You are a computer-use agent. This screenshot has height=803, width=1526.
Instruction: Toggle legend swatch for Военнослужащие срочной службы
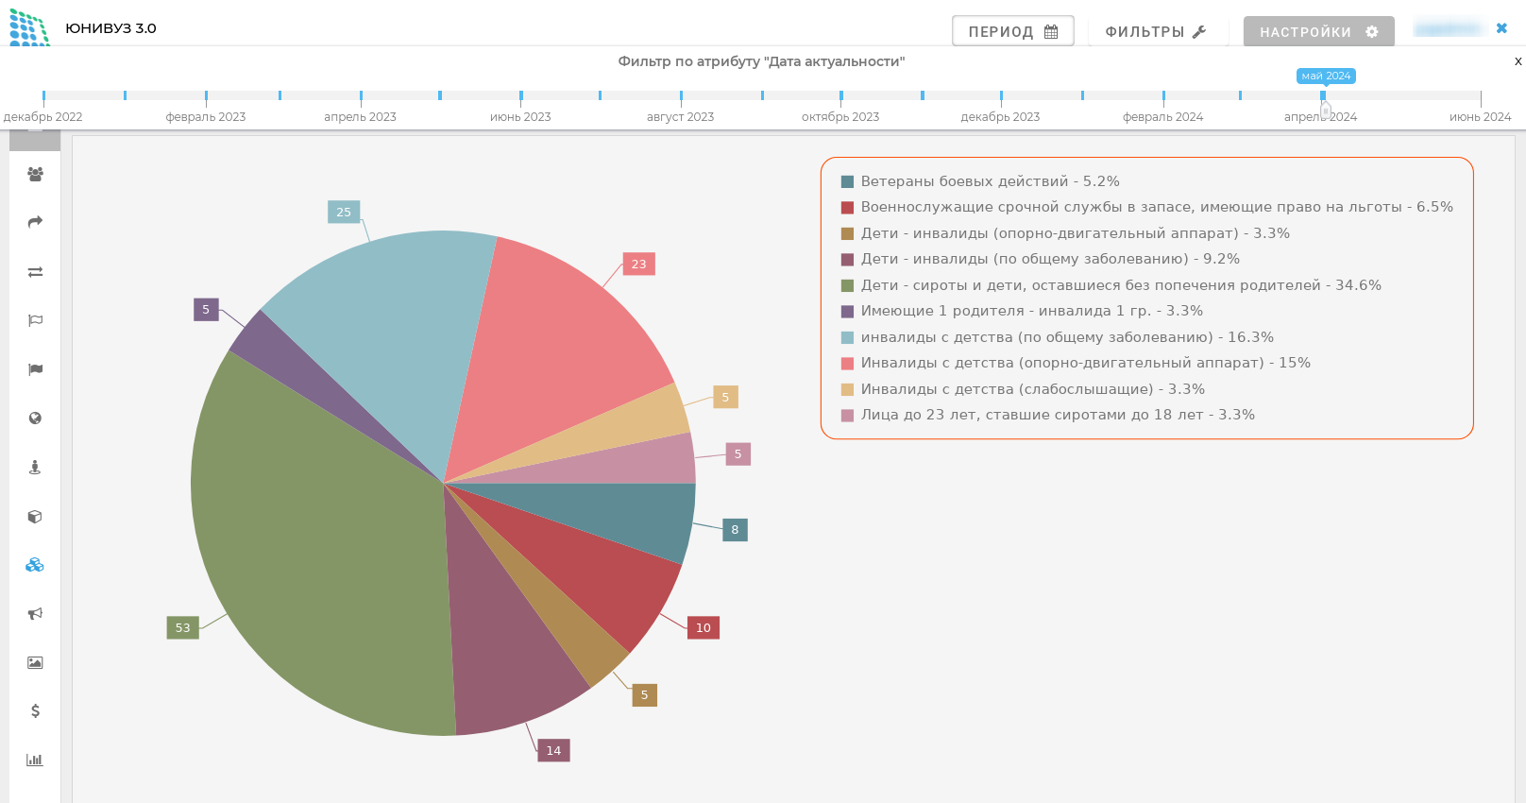tap(847, 207)
